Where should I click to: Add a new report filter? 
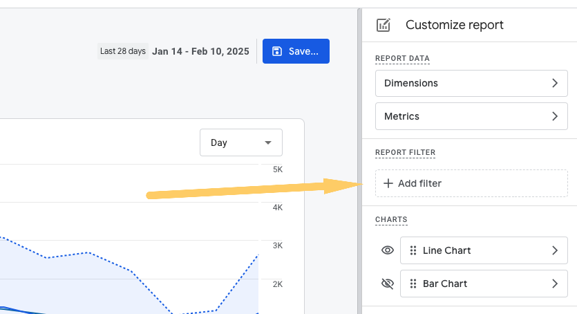point(471,183)
